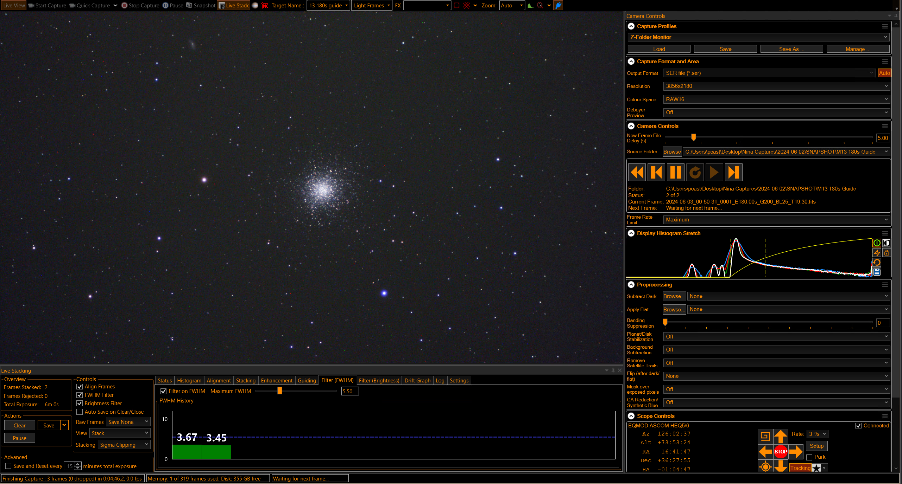902x484 pixels.
Task: Open the Capture Profiles Z-Folder Monitor dropdown
Action: point(758,37)
